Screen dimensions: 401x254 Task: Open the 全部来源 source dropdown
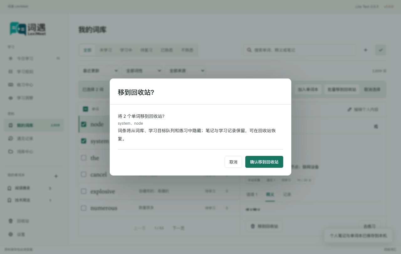click(186, 71)
